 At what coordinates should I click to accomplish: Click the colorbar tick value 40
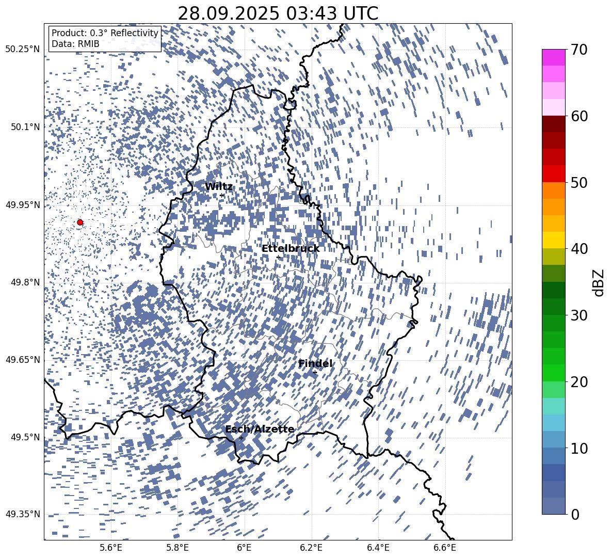pyautogui.click(x=578, y=249)
